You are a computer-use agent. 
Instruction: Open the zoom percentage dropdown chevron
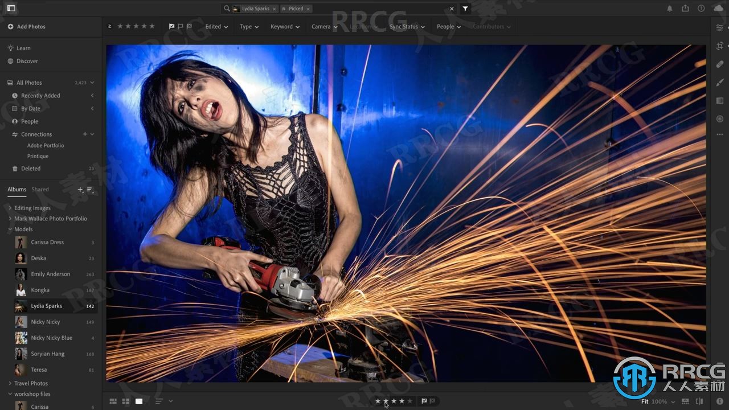click(673, 401)
